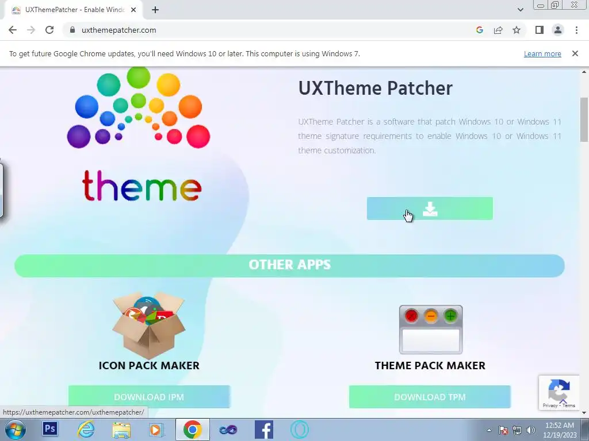Viewport: 589px width, 441px height.
Task: Open reCAPTCHA Terms link
Action: click(x=569, y=405)
